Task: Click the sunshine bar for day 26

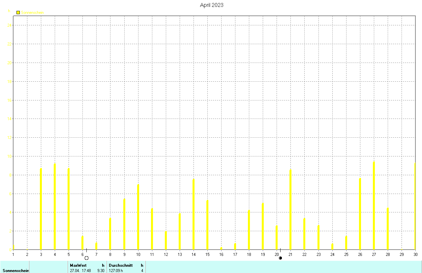Action: tap(360, 214)
